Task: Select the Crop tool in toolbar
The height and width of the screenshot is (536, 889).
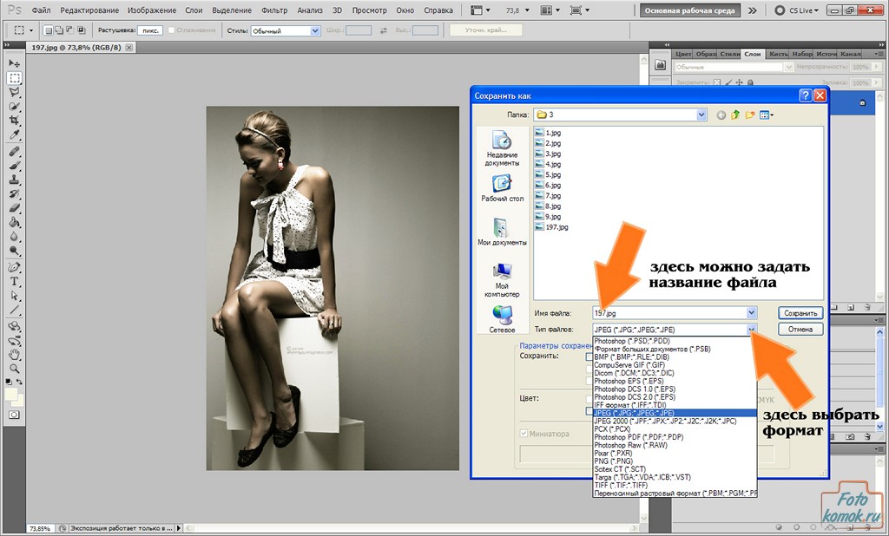Action: 15,121
